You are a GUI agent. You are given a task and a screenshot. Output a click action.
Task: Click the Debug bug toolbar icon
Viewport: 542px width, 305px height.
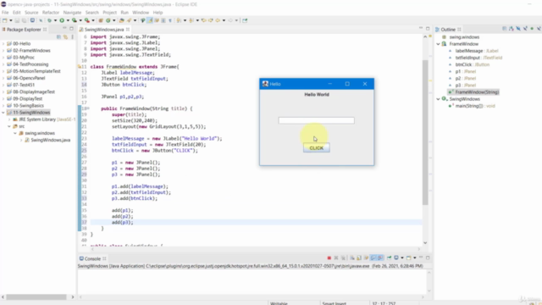pos(49,20)
